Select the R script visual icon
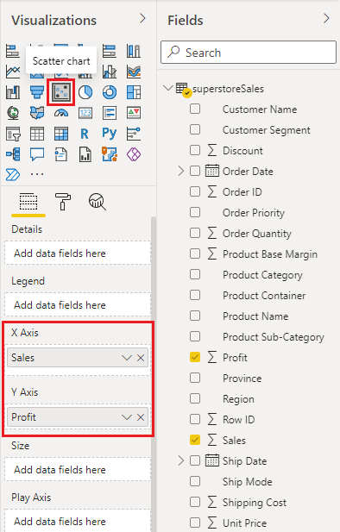The height and width of the screenshot is (532, 340). point(85,134)
